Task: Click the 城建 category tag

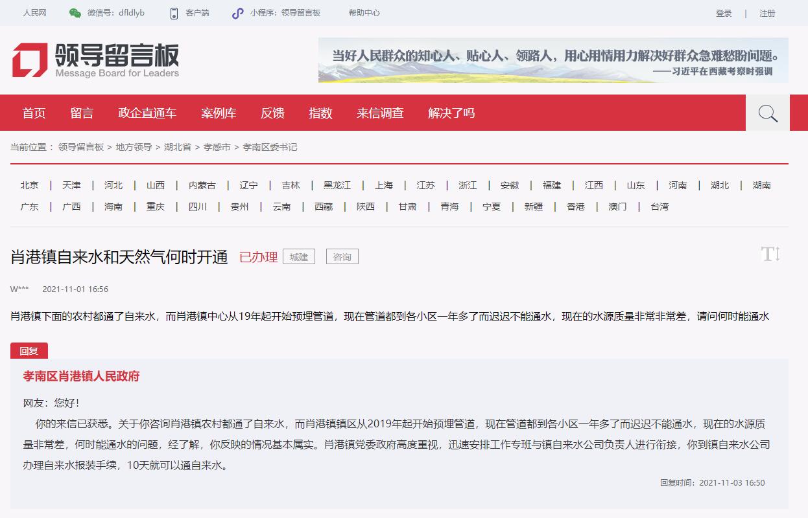Action: [299, 257]
